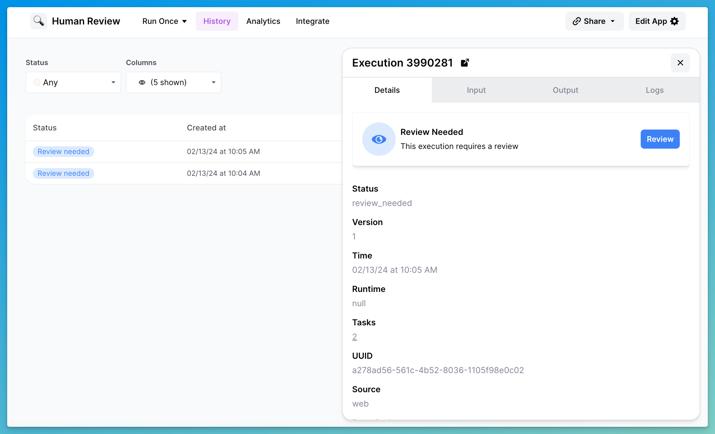Open the Columns shown dropdown
Image resolution: width=715 pixels, height=434 pixels.
[x=173, y=82]
